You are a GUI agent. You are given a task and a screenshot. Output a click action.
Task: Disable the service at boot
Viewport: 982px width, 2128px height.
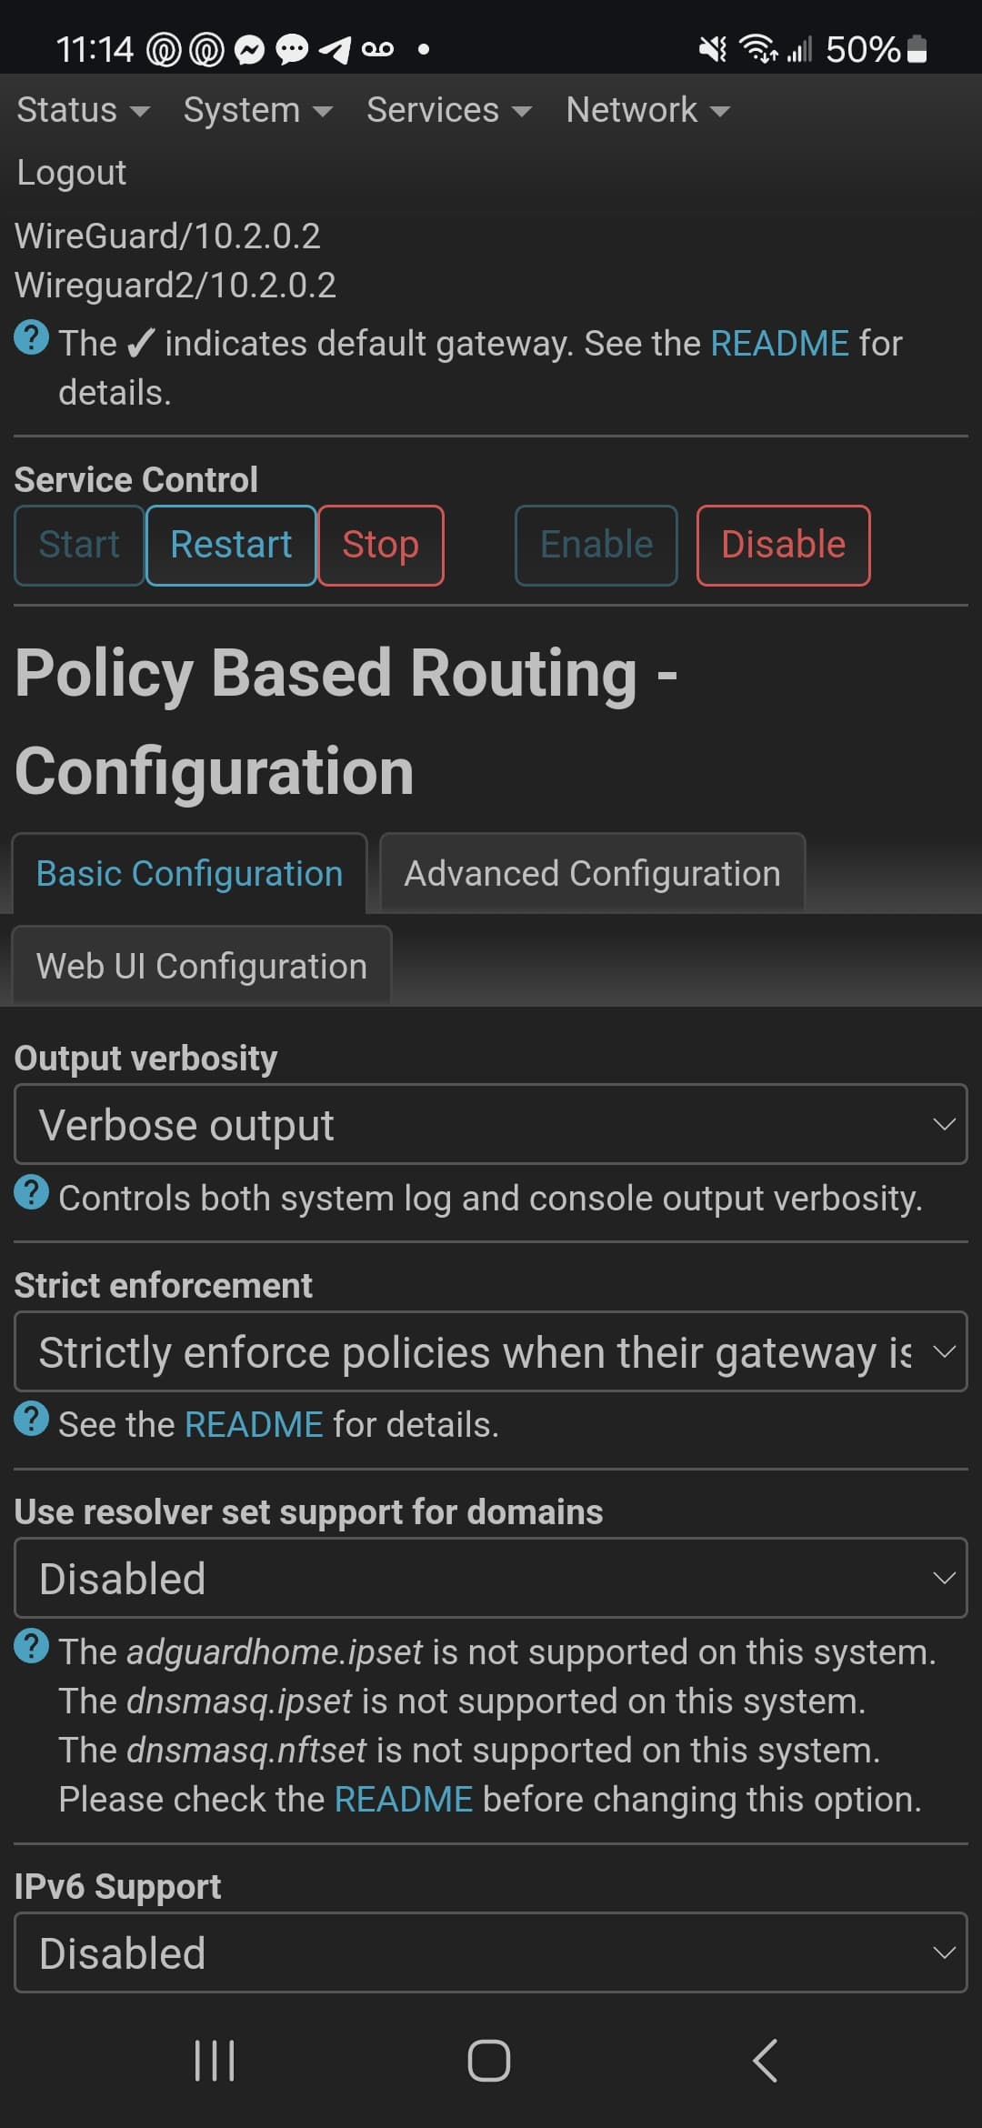coord(783,545)
